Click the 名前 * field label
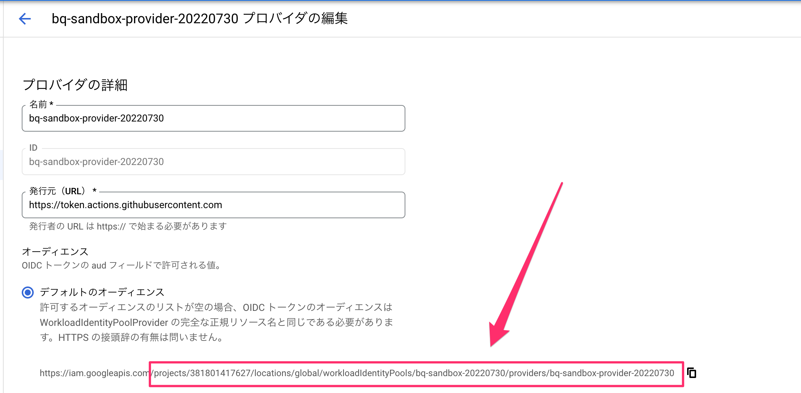The width and height of the screenshot is (801, 393). click(x=41, y=104)
